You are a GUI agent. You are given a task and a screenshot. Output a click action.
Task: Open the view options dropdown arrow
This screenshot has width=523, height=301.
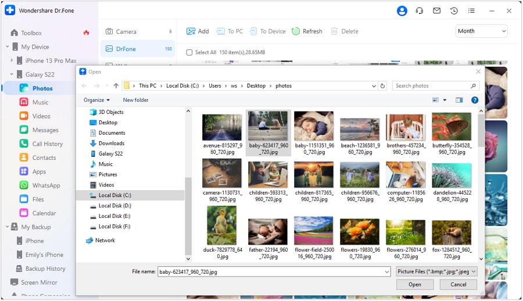pos(445,100)
